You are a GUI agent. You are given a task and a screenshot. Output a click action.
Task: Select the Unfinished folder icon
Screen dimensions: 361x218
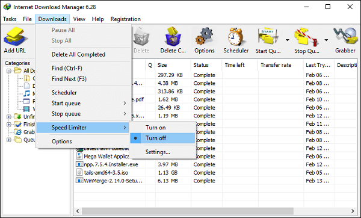[17, 116]
